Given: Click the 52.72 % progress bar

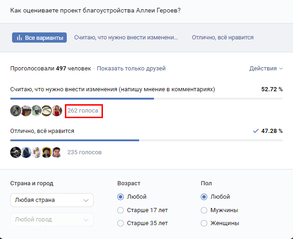Looking at the screenshot, I should 146,99.
